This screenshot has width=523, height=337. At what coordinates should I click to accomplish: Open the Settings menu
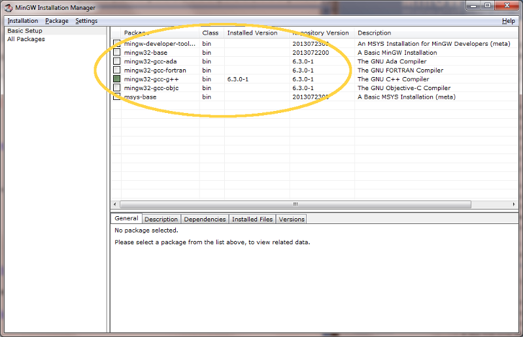(x=86, y=21)
